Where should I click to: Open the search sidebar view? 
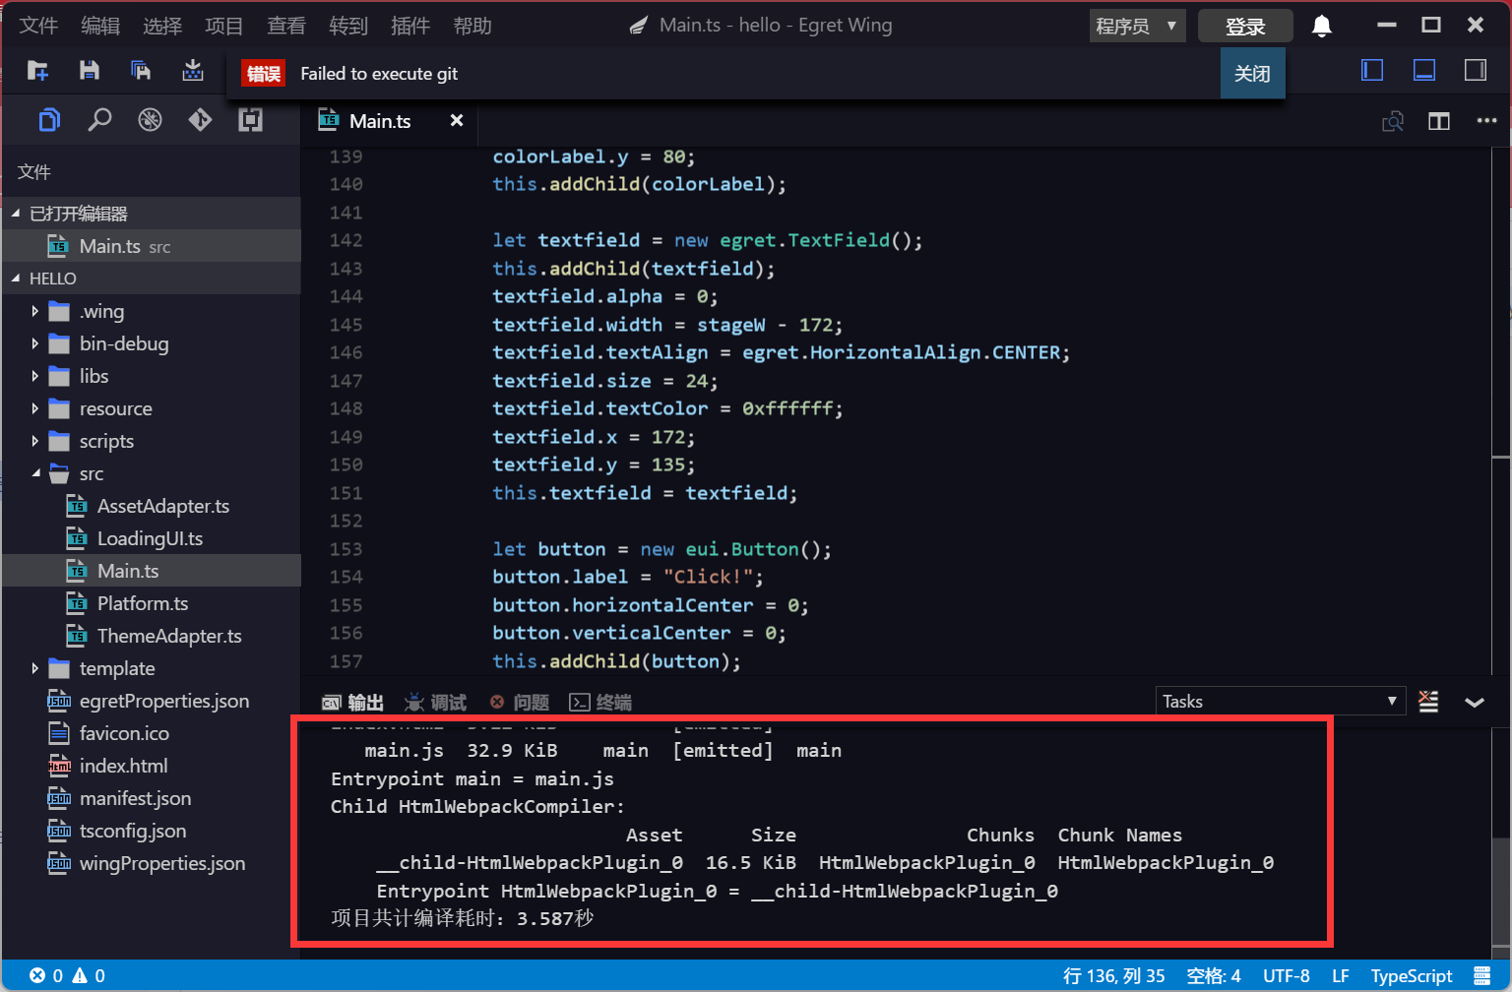pos(99,120)
